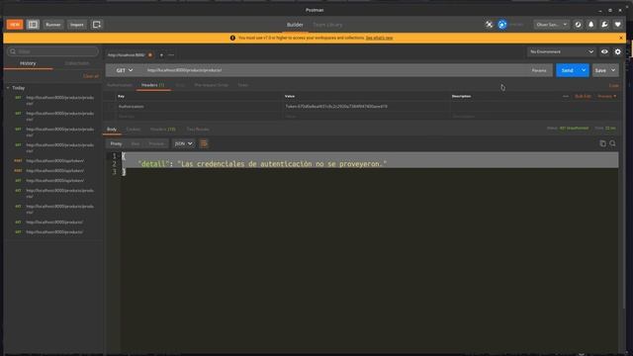Switch to the Authorization request tab
Screen dimensions: 633x356
pos(120,85)
